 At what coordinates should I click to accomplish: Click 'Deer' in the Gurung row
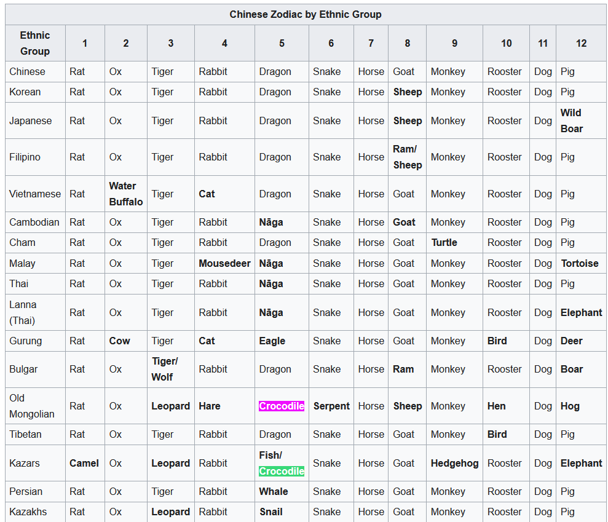coord(572,341)
